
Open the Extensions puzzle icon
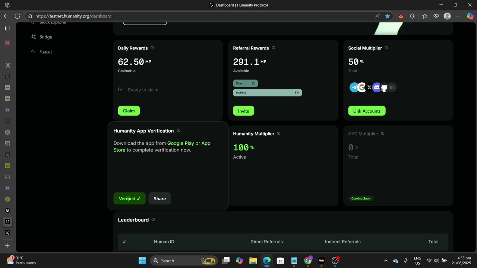coord(412,16)
